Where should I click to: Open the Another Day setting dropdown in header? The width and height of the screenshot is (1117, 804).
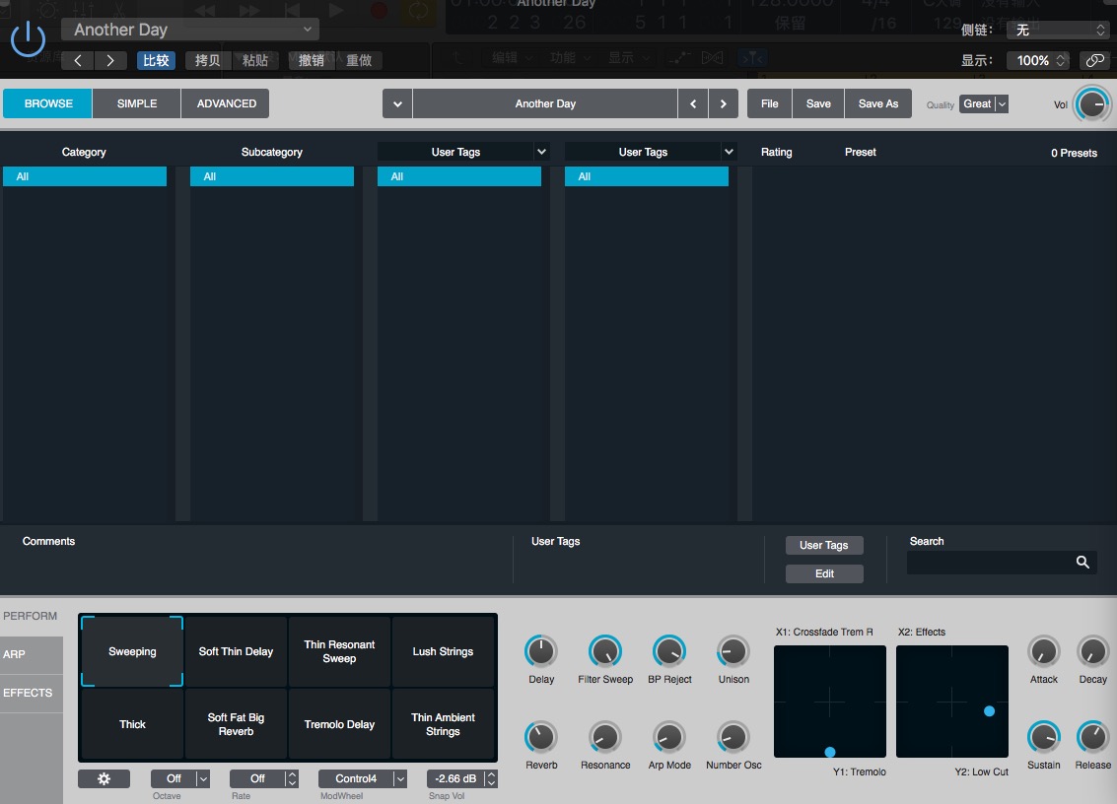(x=190, y=30)
